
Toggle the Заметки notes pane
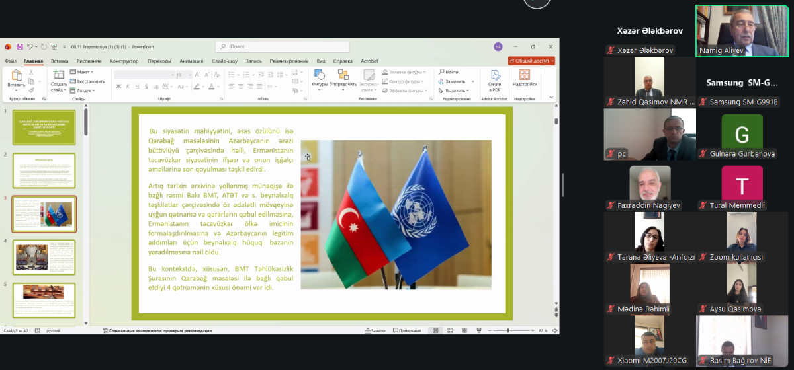[375, 330]
